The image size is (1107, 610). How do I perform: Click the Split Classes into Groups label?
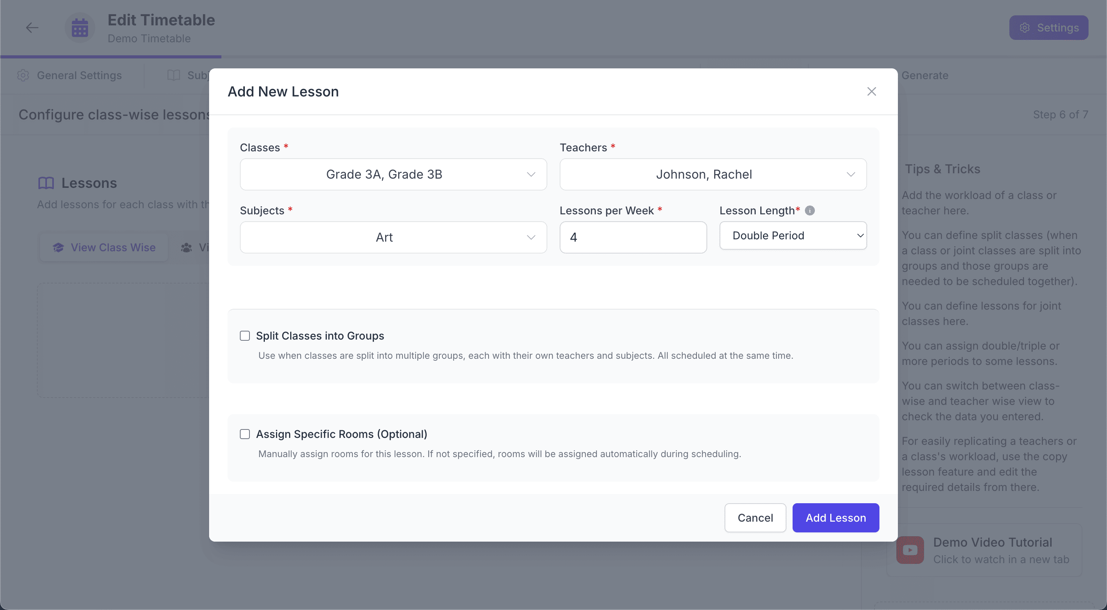point(320,336)
